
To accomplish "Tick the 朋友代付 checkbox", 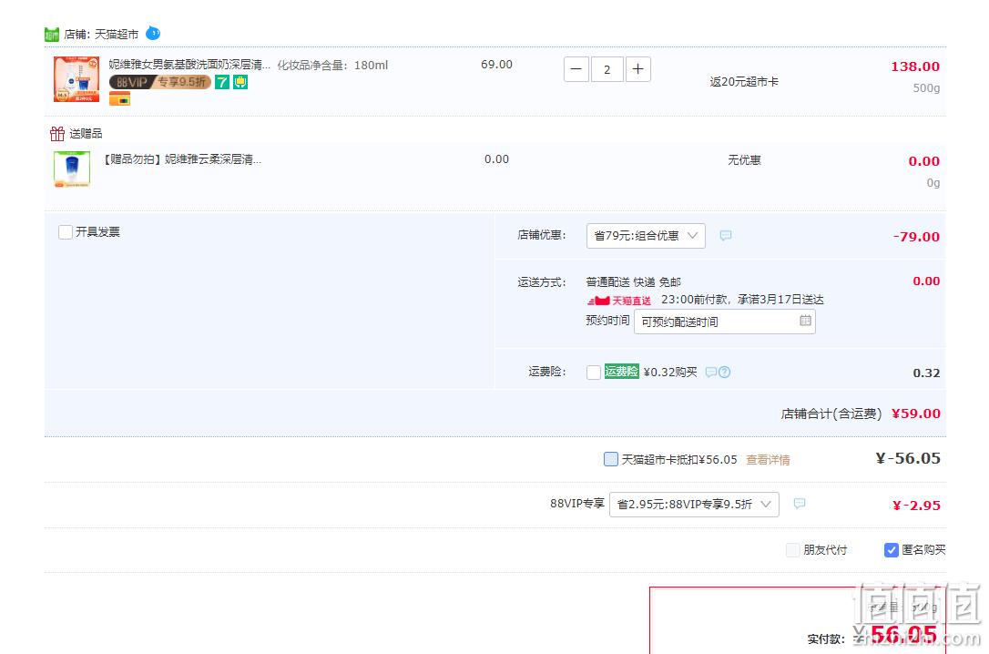I will click(793, 550).
